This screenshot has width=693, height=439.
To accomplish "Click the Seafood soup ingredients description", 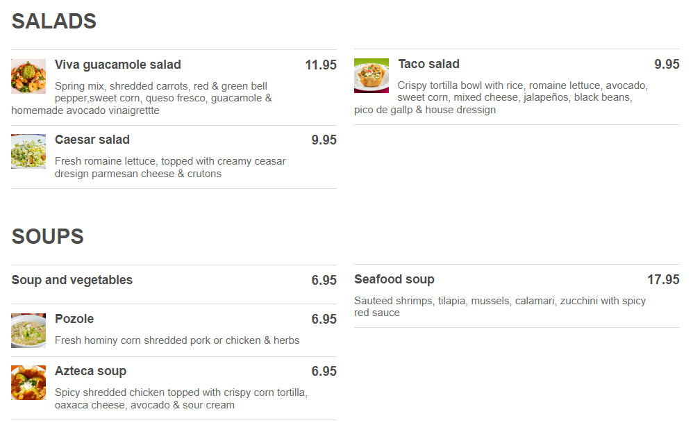I will click(500, 306).
